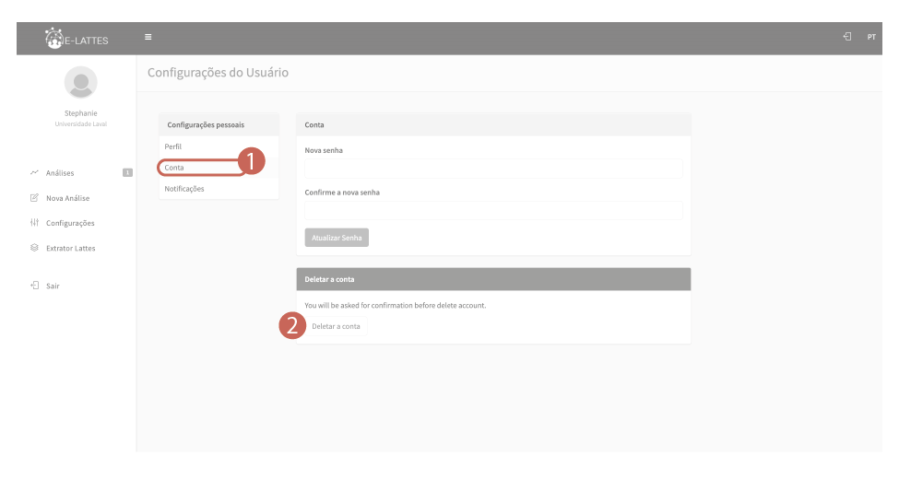Click the Sair exit icon in the sidebar
This screenshot has height=479, width=899.
[x=34, y=286]
